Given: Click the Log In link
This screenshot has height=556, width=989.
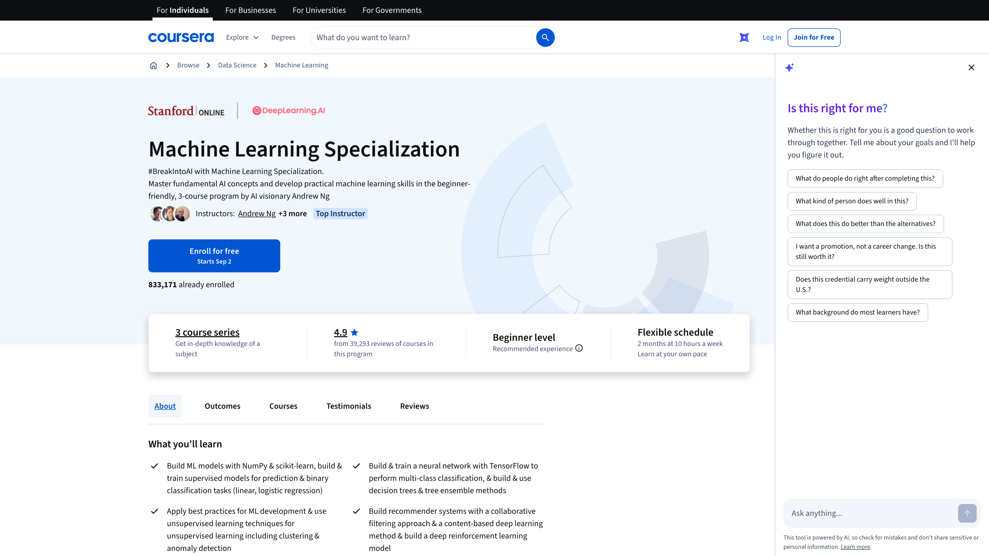Looking at the screenshot, I should pos(772,37).
